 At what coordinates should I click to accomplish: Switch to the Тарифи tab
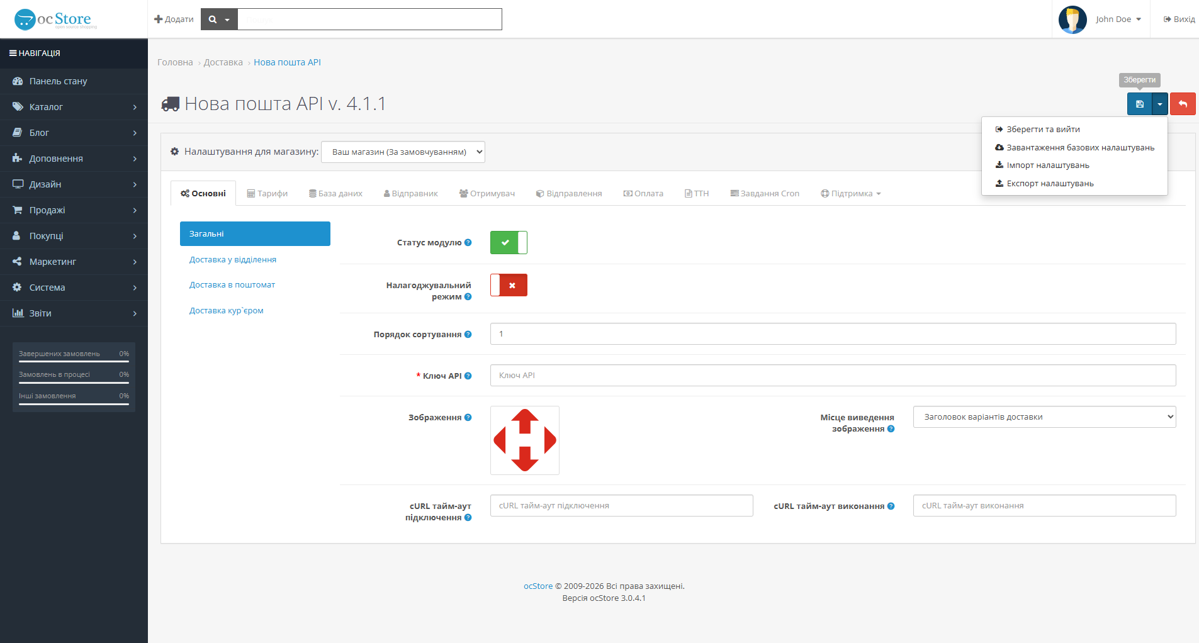click(267, 193)
